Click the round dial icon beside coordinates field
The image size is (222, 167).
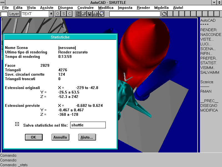(x=164, y=14)
